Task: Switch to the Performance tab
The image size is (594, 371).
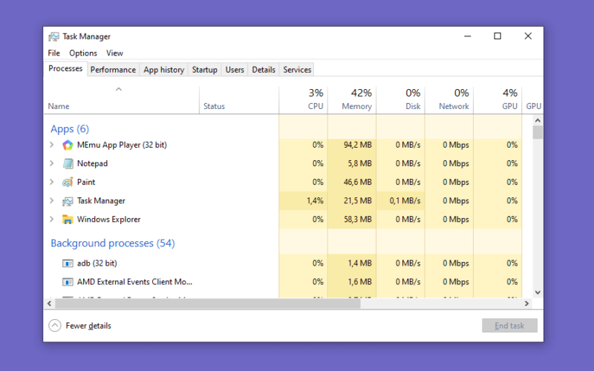Action: (113, 70)
